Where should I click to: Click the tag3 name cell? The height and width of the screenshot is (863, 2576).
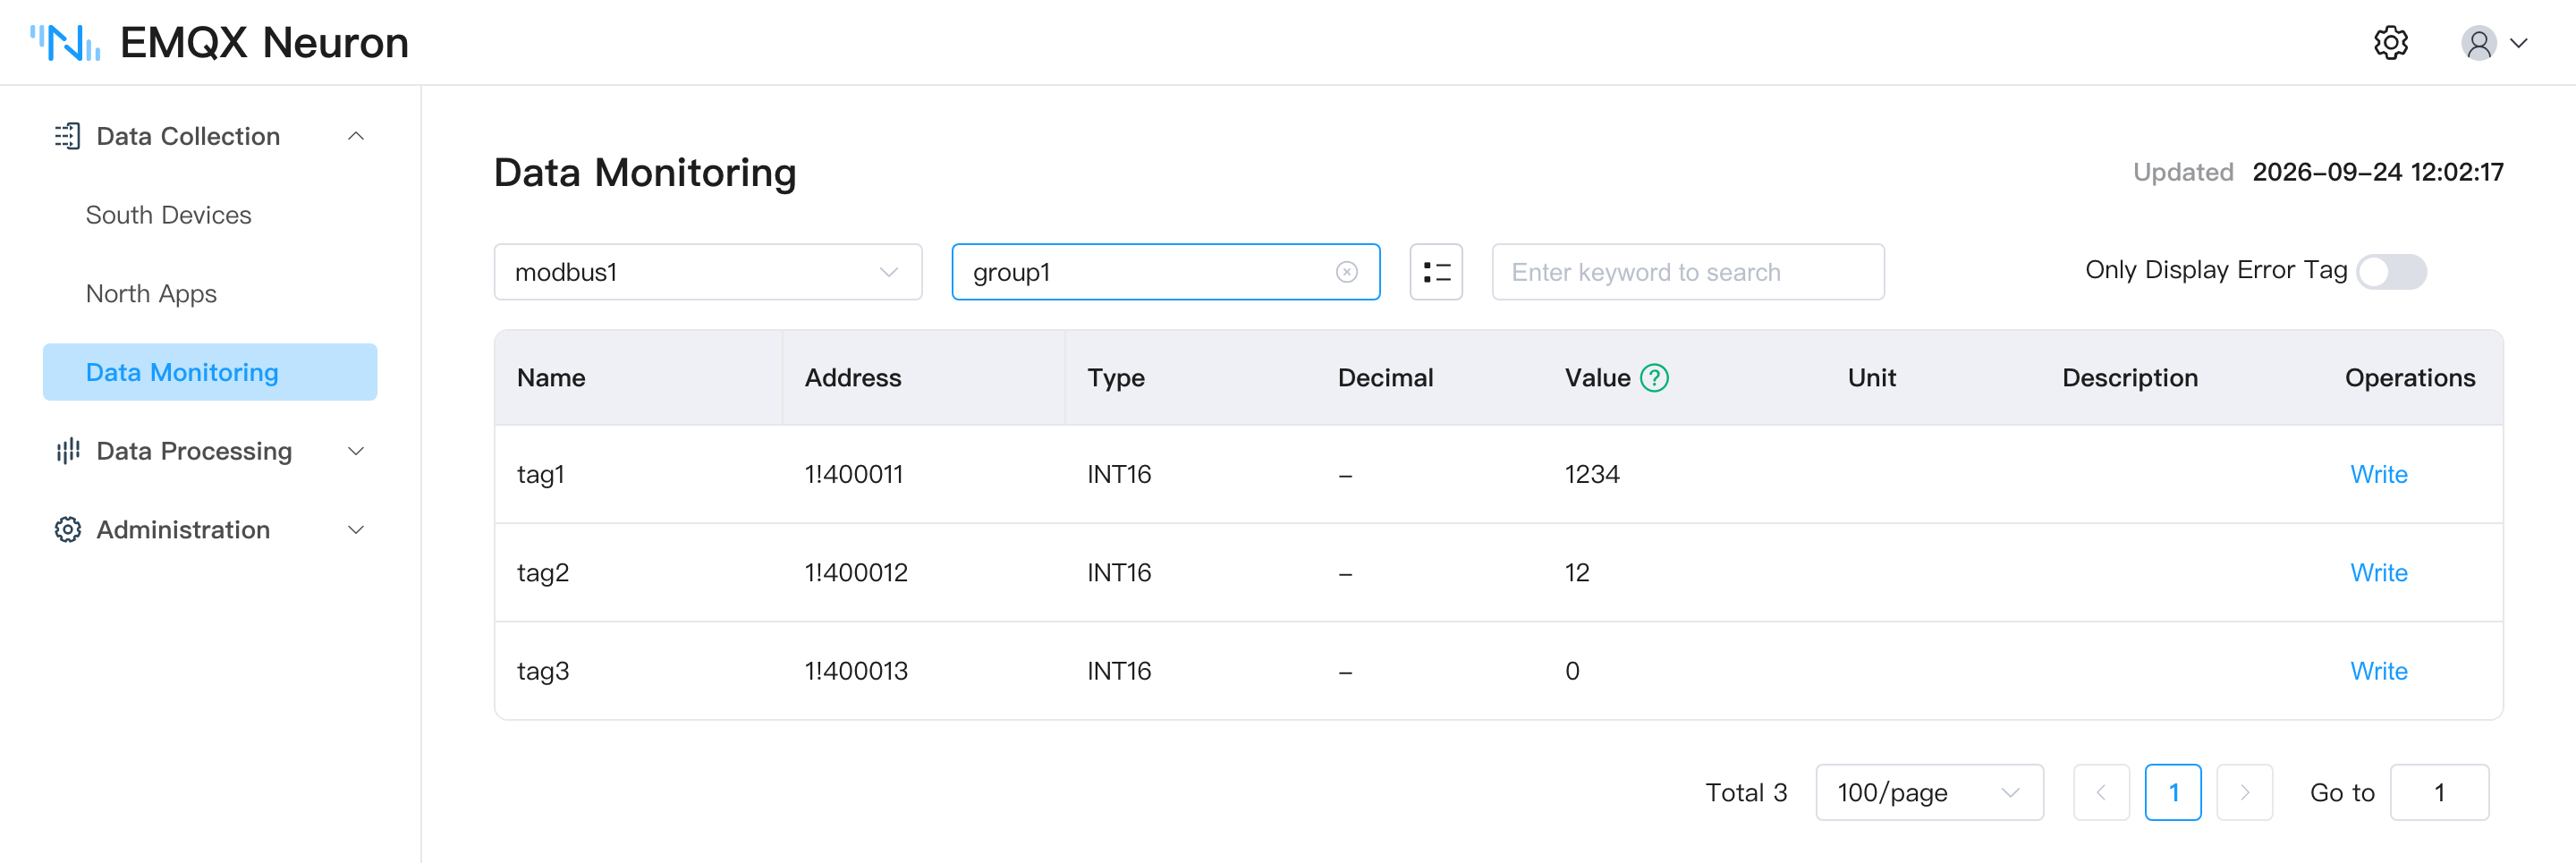click(543, 671)
